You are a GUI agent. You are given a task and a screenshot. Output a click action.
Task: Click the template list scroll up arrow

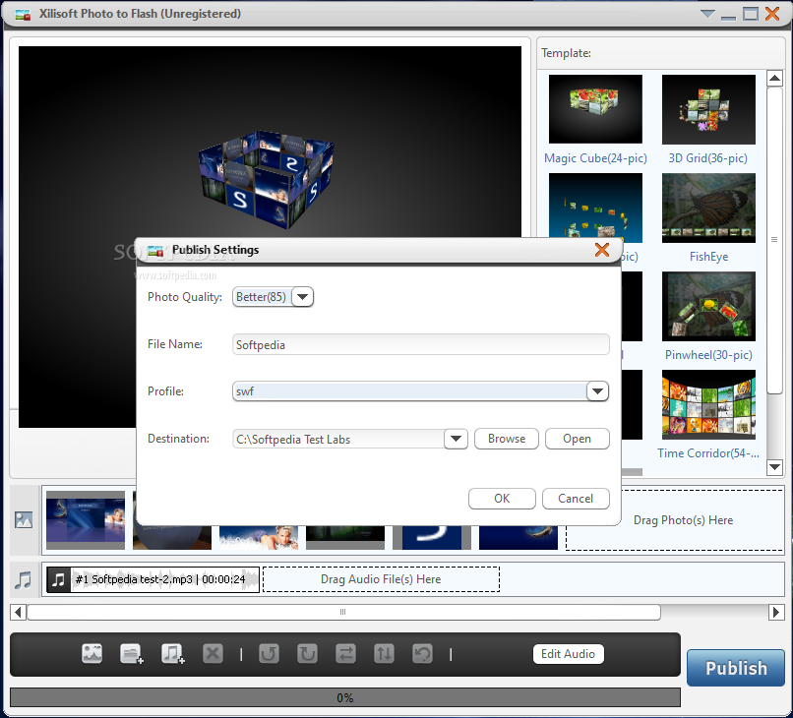pyautogui.click(x=774, y=78)
